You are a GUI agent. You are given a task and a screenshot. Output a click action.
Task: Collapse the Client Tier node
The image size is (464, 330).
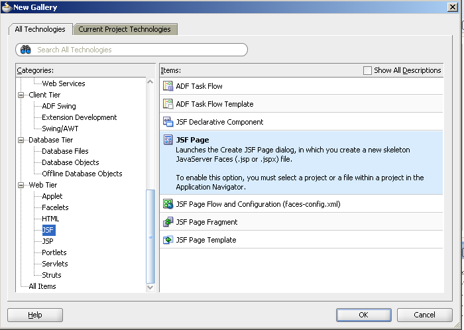[21, 95]
